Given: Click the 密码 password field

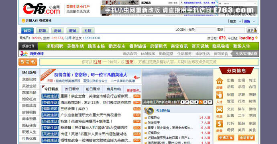Looking at the screenshot, I should click(234, 30).
